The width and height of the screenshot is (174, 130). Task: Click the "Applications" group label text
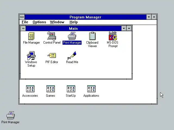[91, 96]
